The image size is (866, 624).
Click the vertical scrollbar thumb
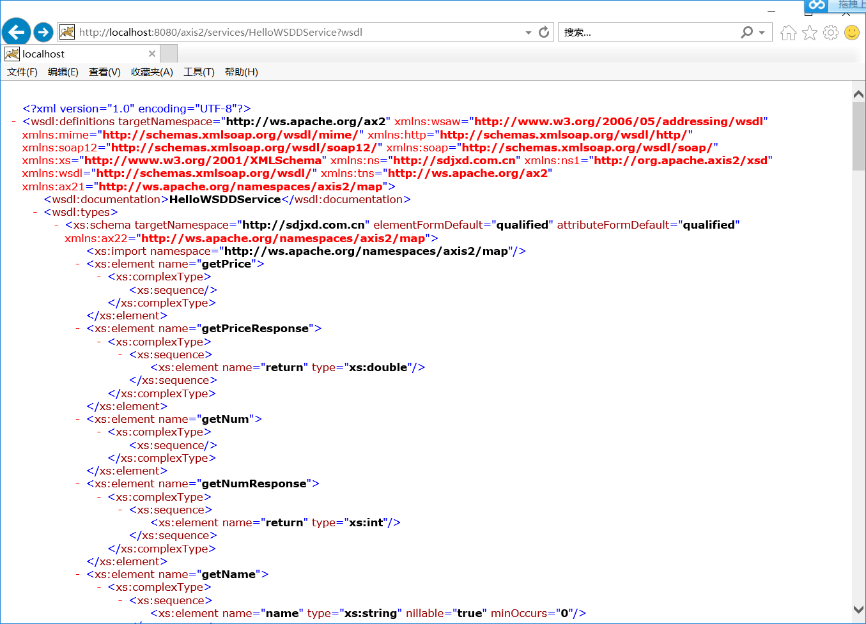tap(859, 136)
